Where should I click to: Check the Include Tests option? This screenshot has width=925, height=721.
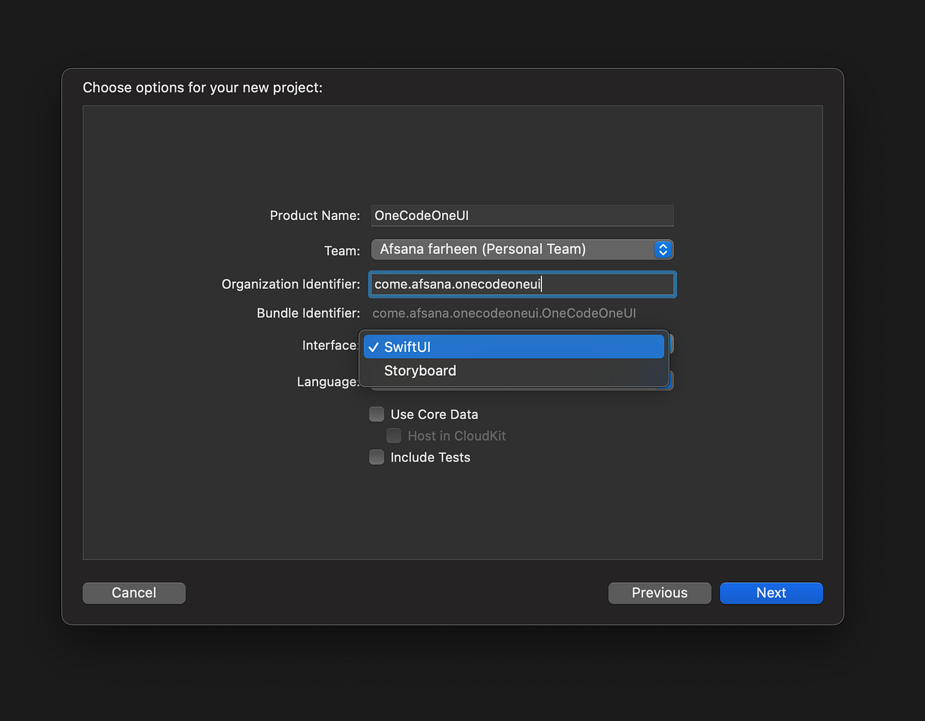(377, 457)
